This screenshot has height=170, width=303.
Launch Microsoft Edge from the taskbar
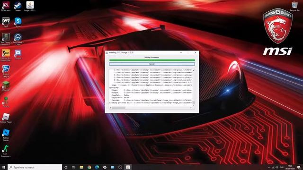(97, 167)
